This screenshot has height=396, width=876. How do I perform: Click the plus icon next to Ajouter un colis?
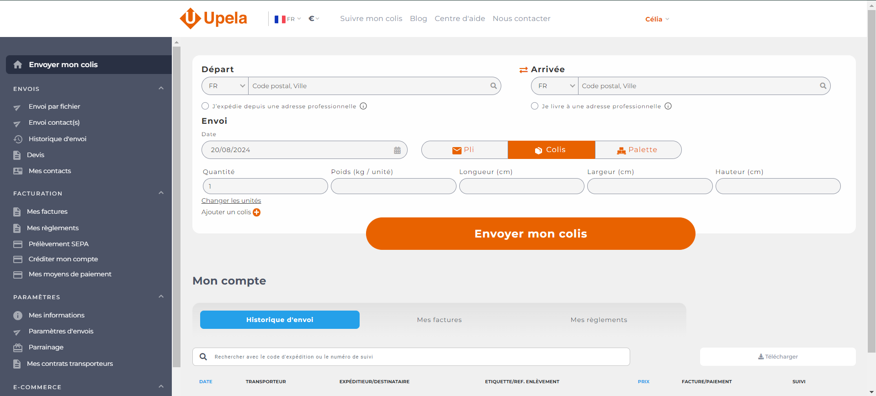tap(257, 212)
